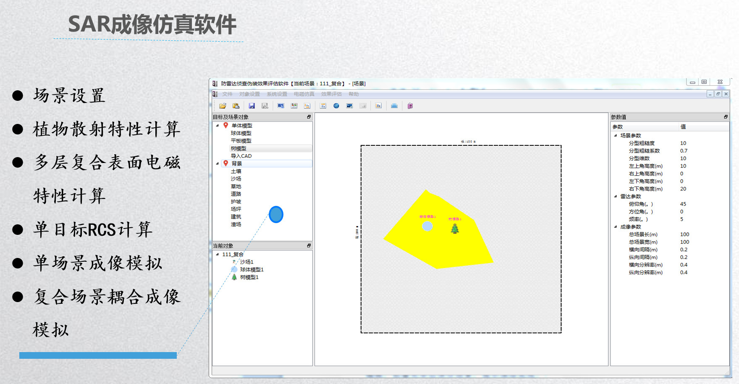This screenshot has width=739, height=384.
Task: Select 球体模型 in the object tree
Action: [x=241, y=133]
